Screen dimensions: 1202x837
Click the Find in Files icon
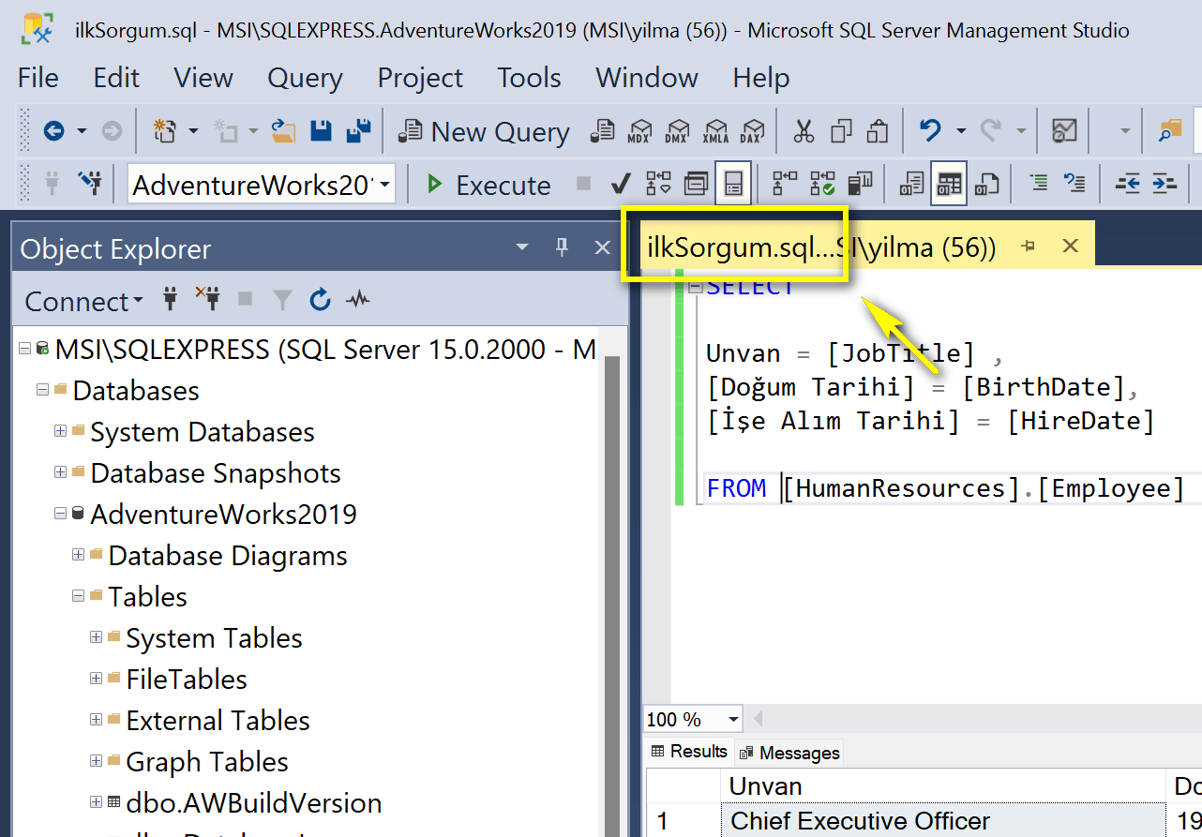(x=1170, y=131)
